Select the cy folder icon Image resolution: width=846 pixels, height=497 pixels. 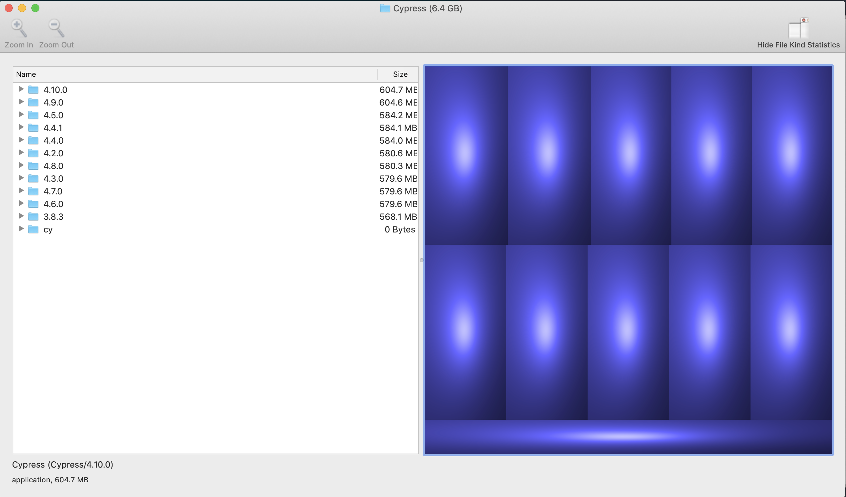[33, 229]
